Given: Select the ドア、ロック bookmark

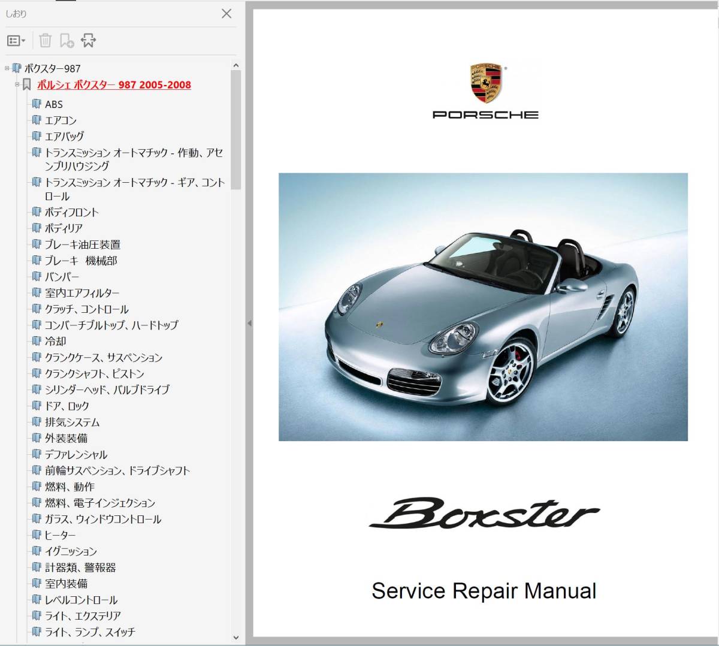Looking at the screenshot, I should [67, 406].
